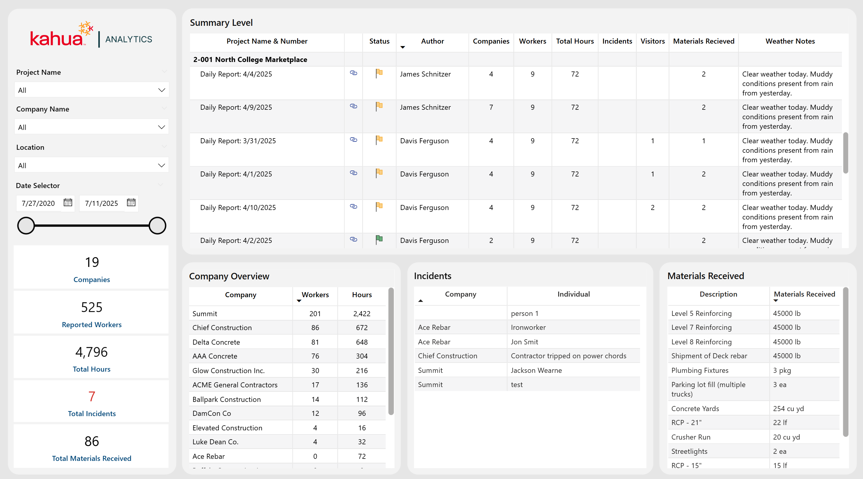Screen dimensions: 863x479
Task: Open the Company Name dropdown
Action: pos(161,127)
